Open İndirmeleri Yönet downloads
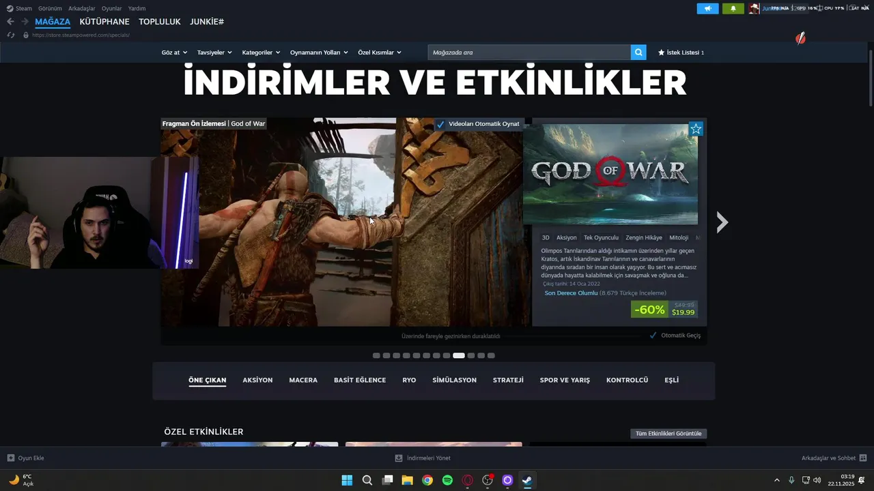The image size is (874, 491). [x=423, y=458]
